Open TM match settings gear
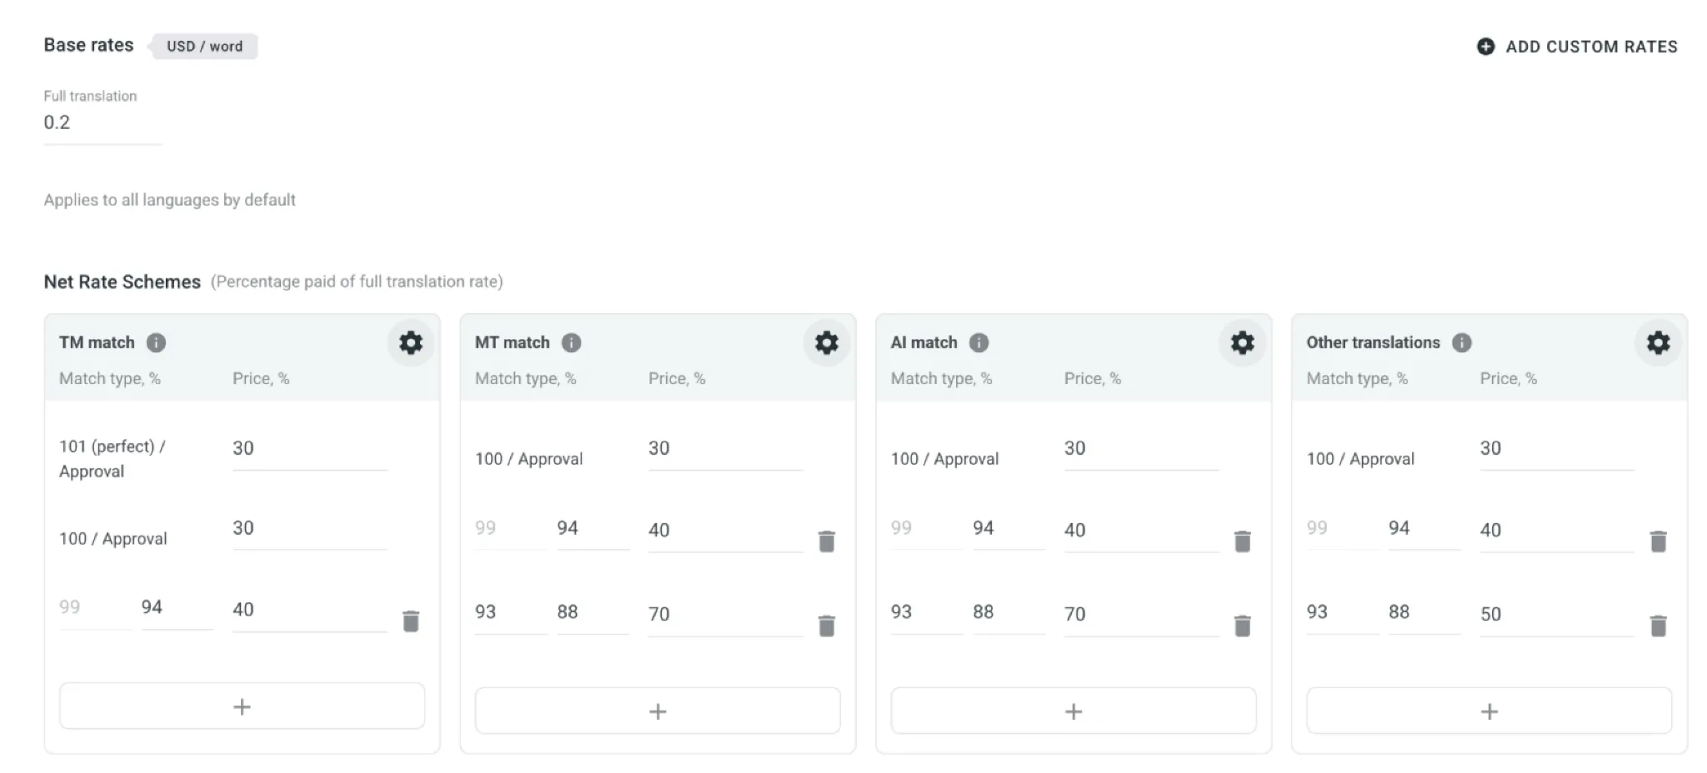 [411, 342]
